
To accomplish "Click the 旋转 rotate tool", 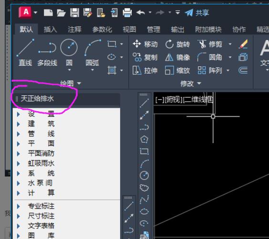I will point(177,44).
